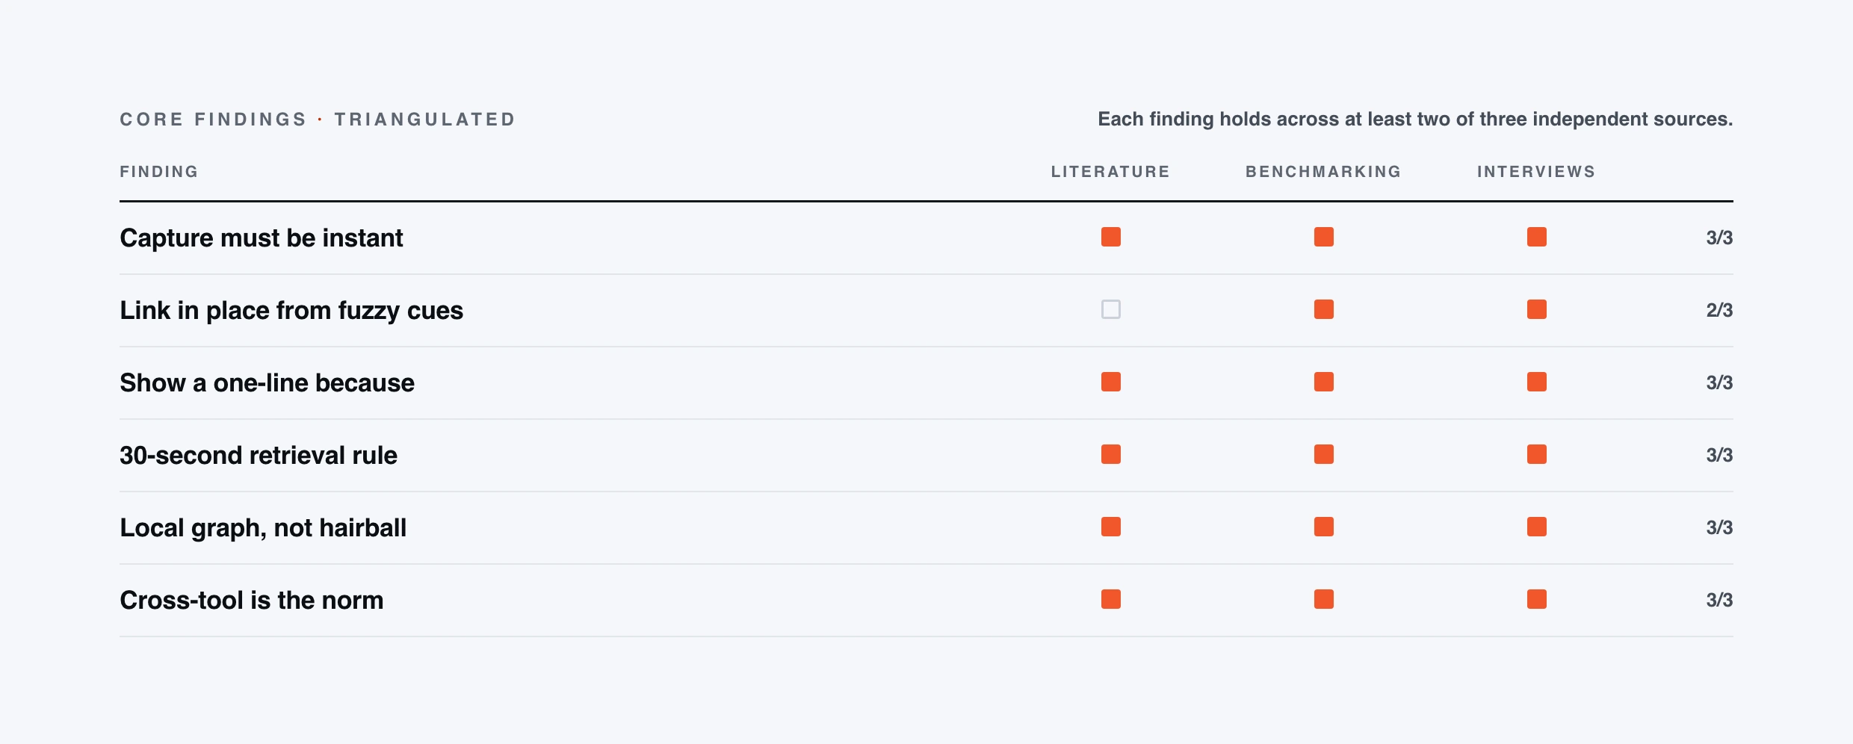Click Interviews marker for 30-second retrieval rule
This screenshot has width=1853, height=744.
[1537, 454]
